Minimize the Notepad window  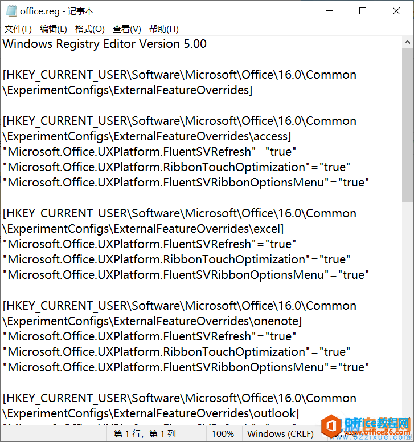(330, 11)
